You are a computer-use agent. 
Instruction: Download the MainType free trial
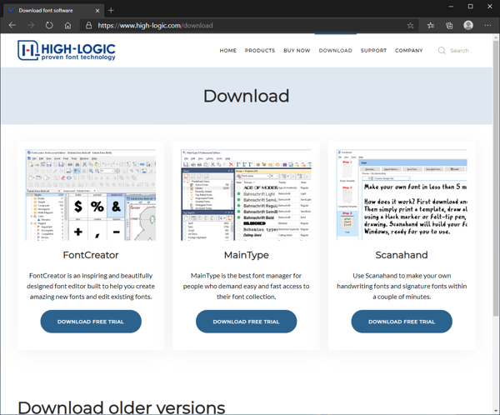(246, 322)
